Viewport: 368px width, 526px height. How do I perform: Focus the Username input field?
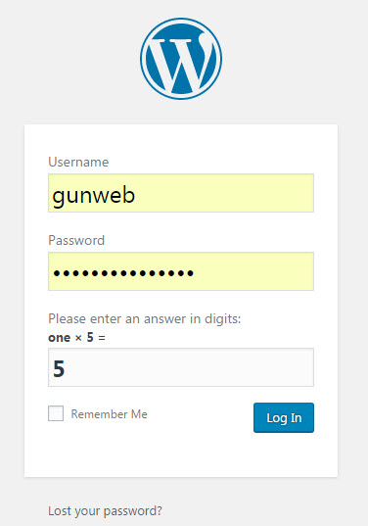click(181, 193)
